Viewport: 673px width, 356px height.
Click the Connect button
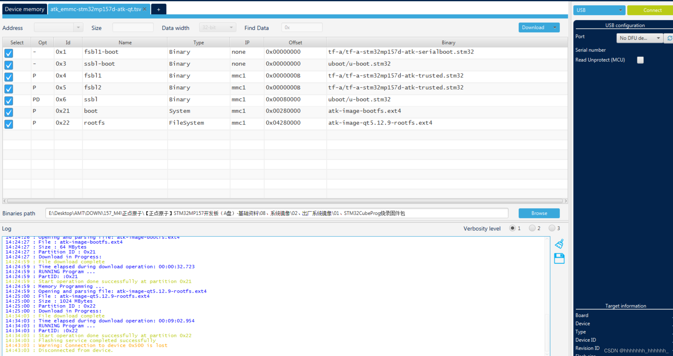point(652,10)
